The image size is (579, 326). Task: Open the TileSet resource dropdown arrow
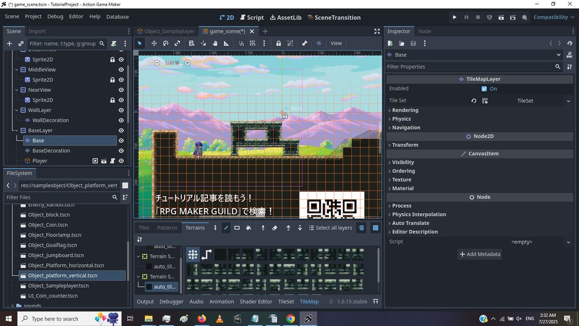tap(569, 101)
